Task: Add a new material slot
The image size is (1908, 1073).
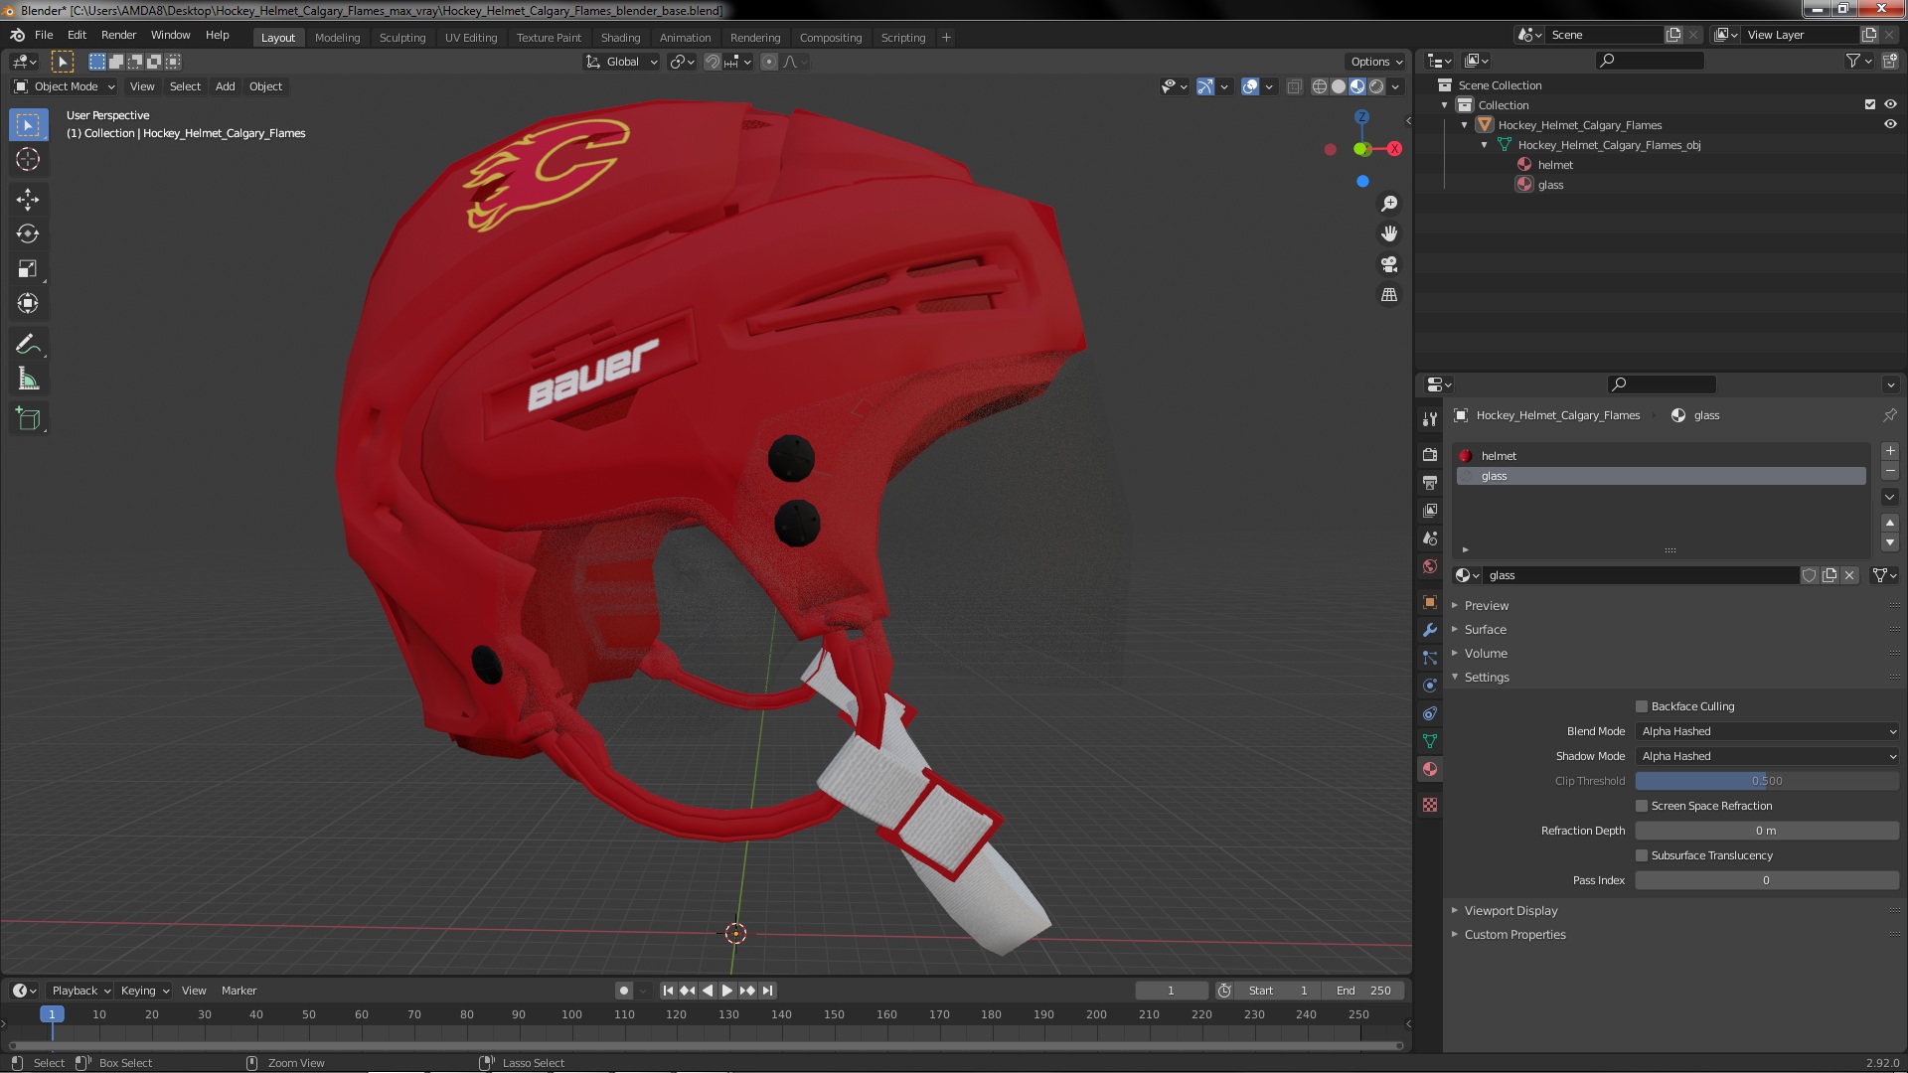Action: coord(1890,451)
